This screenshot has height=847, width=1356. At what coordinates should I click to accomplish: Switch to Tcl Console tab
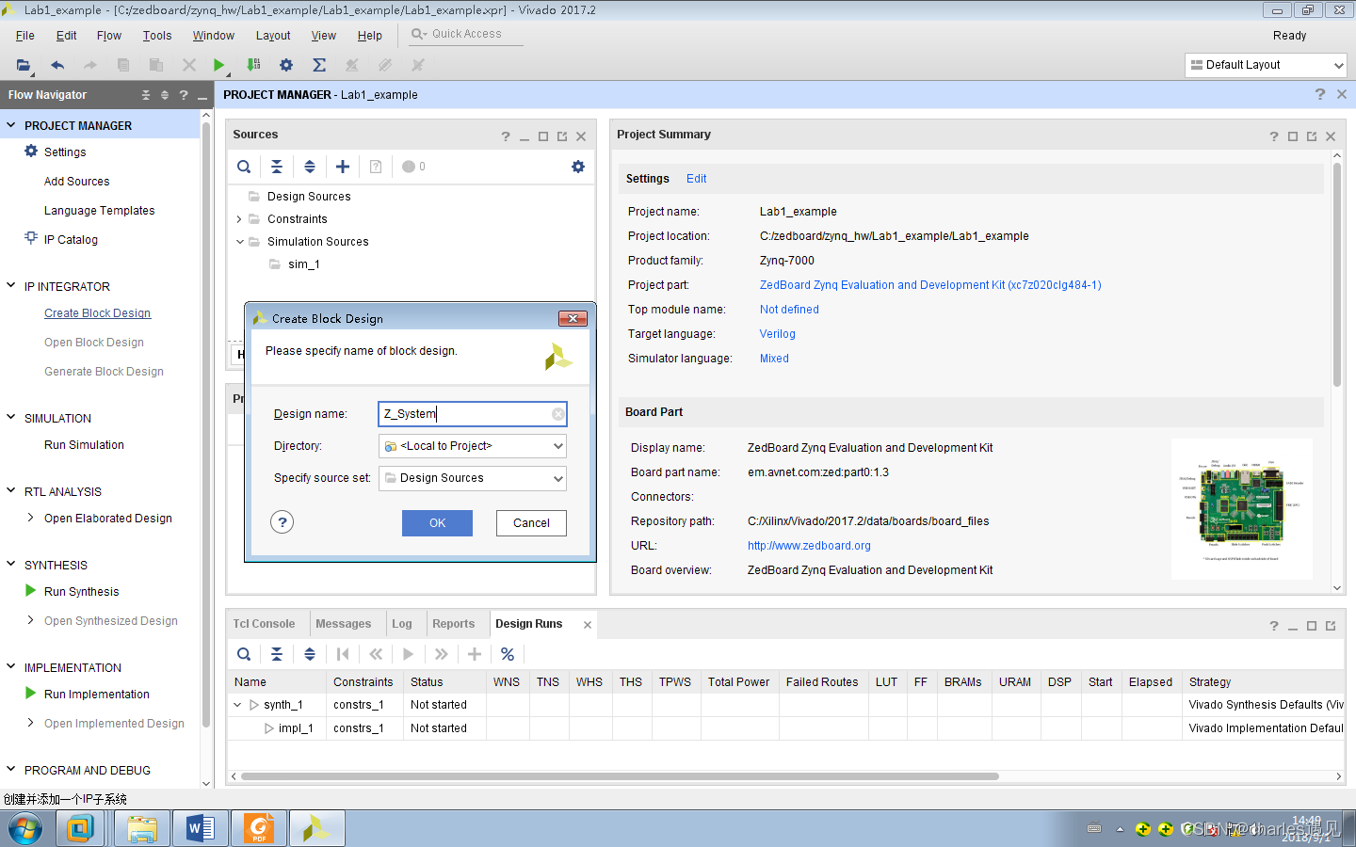tap(264, 624)
